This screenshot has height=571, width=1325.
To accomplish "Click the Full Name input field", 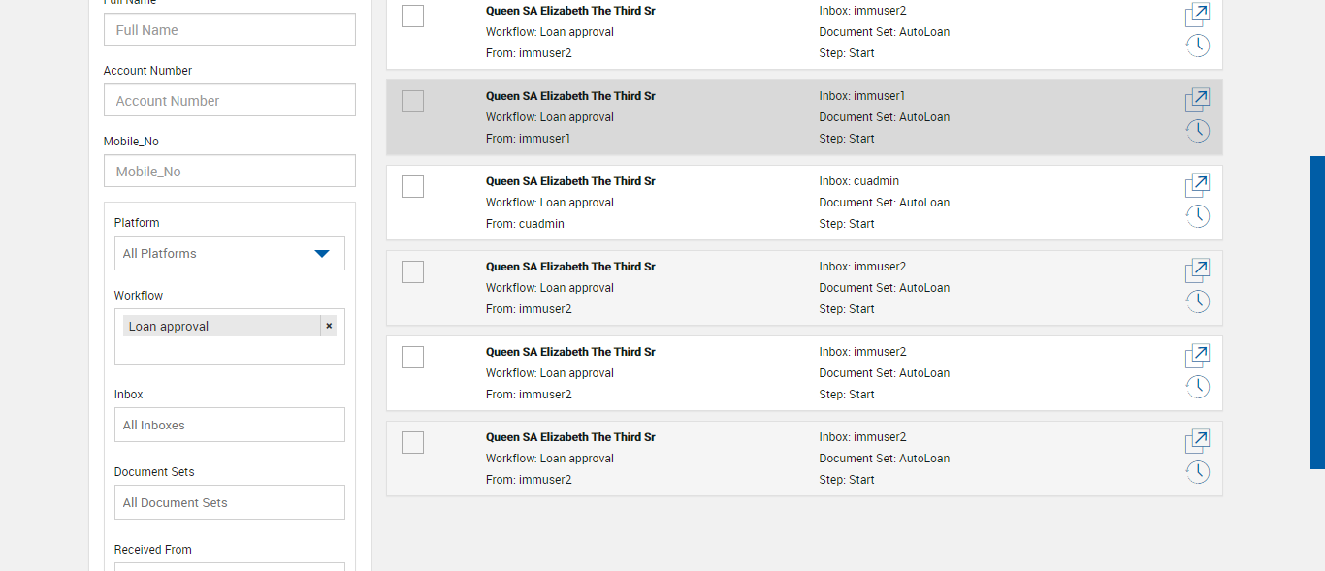I will 230,30.
